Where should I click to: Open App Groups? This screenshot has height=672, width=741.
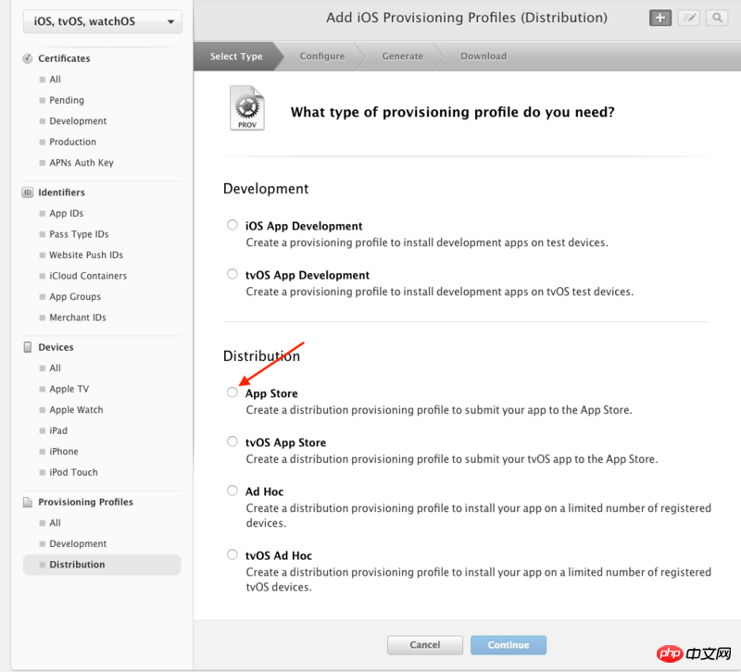(x=75, y=296)
